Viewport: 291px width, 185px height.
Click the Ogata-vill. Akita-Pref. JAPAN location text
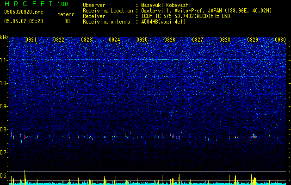[206, 11]
